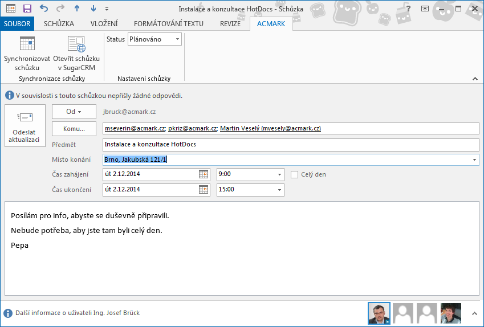Image resolution: width=484 pixels, height=327 pixels.
Task: Click sender address jbruck@acmark.cz
Action: pos(129,112)
